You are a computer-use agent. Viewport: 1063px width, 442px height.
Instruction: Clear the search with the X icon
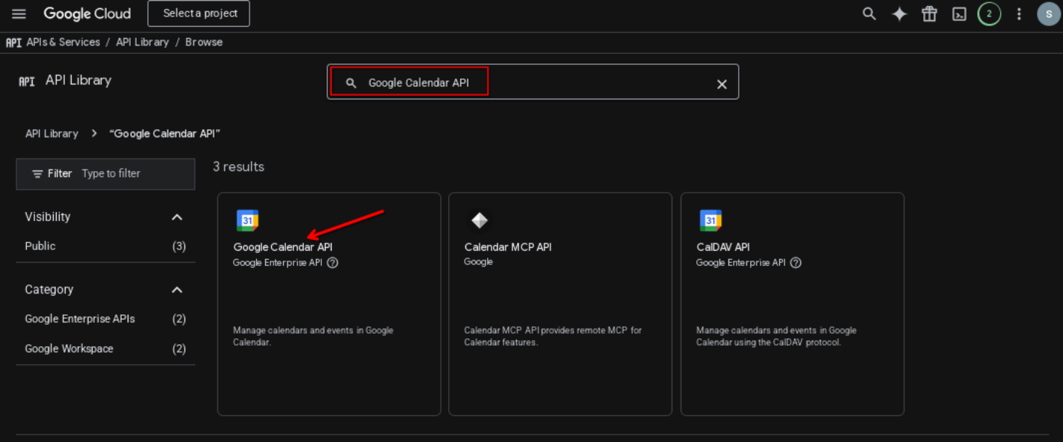722,84
